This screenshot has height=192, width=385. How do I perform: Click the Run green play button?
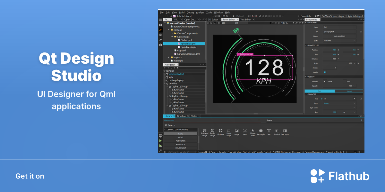(160, 140)
